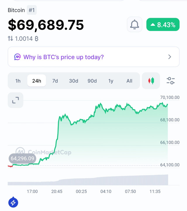This screenshot has width=187, height=211.
Task: Switch chart to 7d range
Action: click(55, 81)
